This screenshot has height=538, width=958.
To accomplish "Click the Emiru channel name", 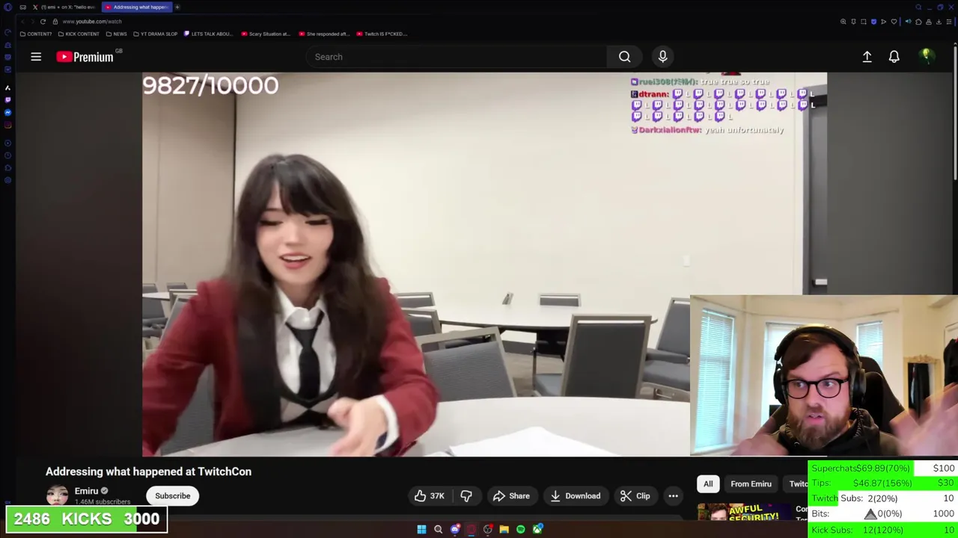I will [86, 491].
